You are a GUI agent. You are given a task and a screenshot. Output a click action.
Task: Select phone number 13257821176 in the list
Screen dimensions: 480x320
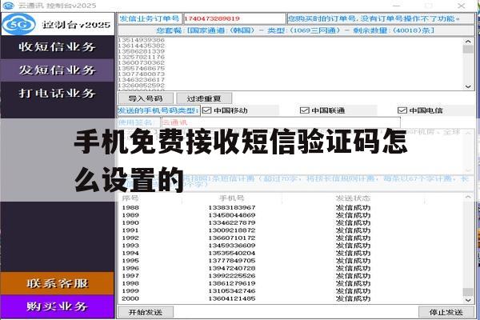(142, 57)
